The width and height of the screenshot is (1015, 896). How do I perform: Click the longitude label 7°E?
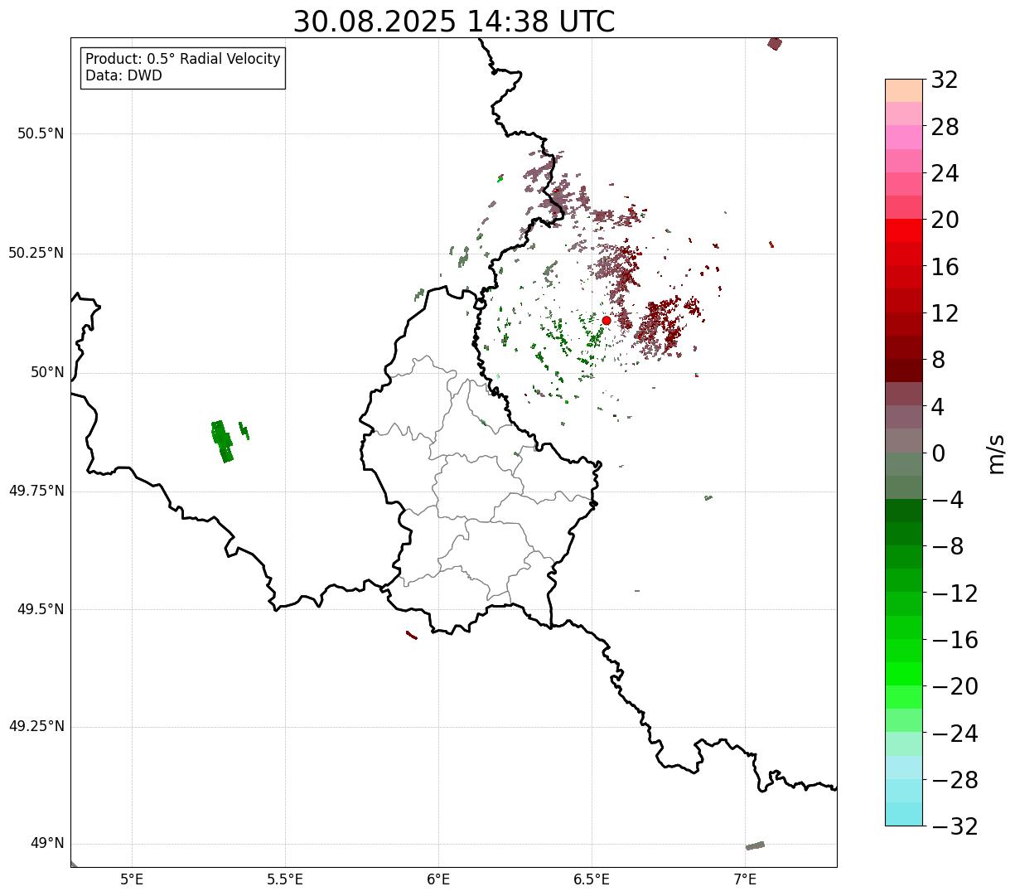click(x=745, y=879)
